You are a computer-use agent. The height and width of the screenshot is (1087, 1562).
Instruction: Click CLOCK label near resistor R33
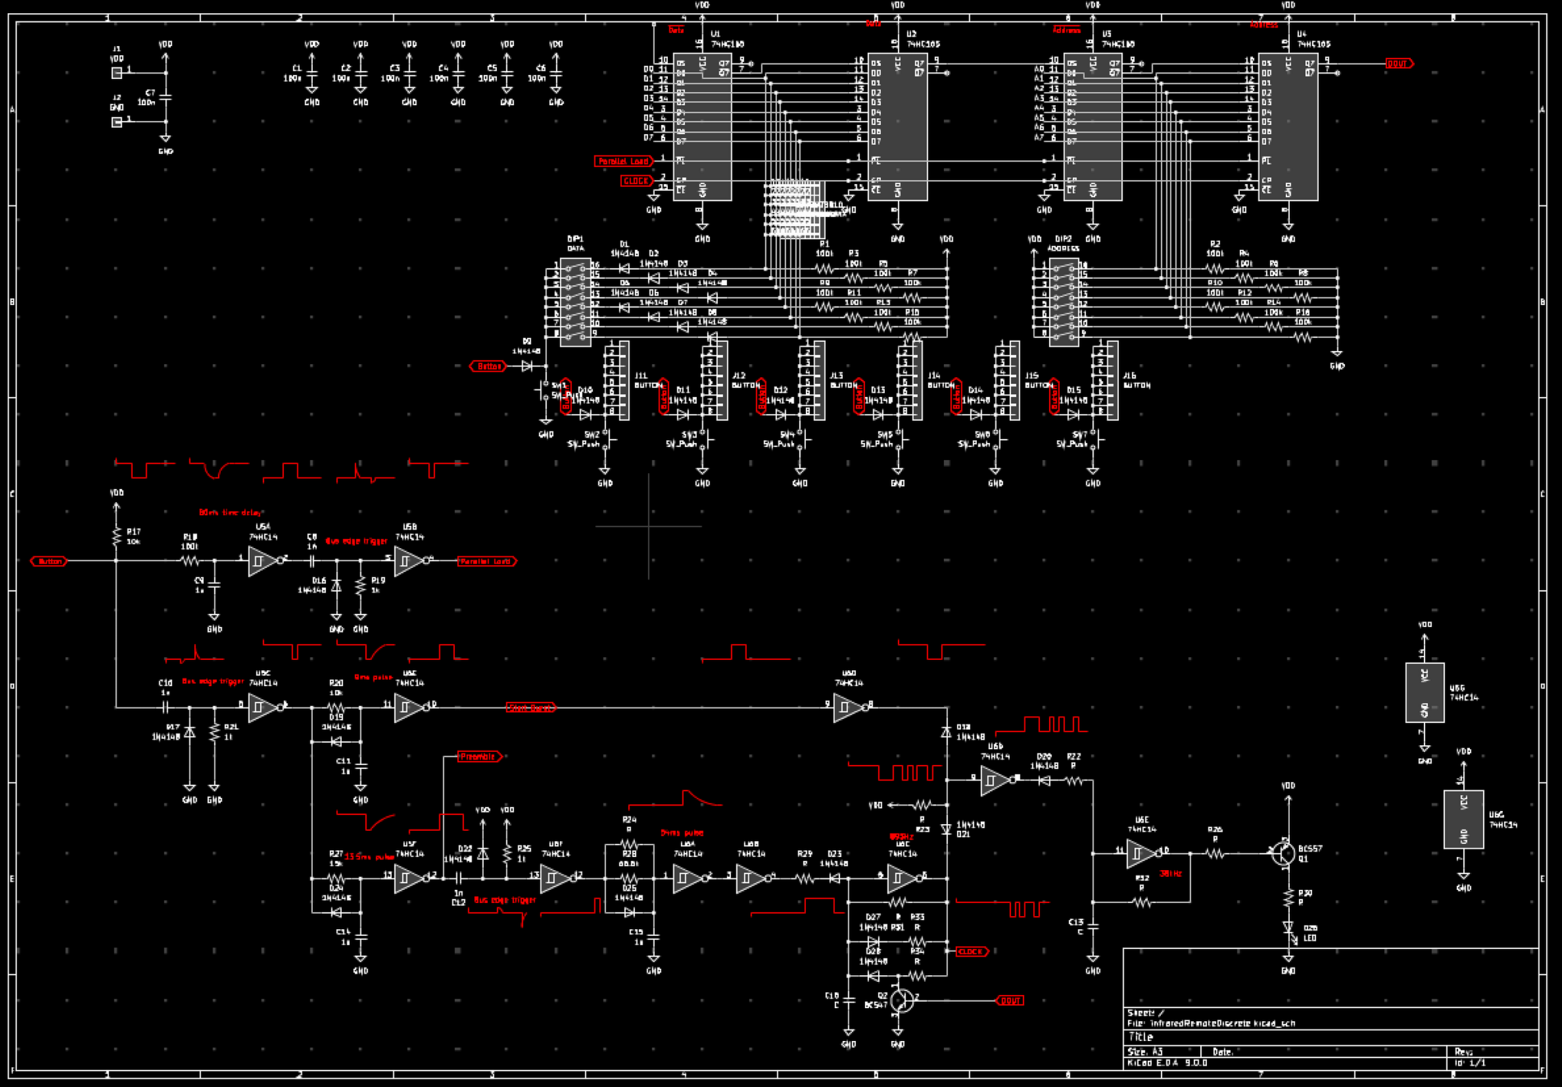pos(972,952)
